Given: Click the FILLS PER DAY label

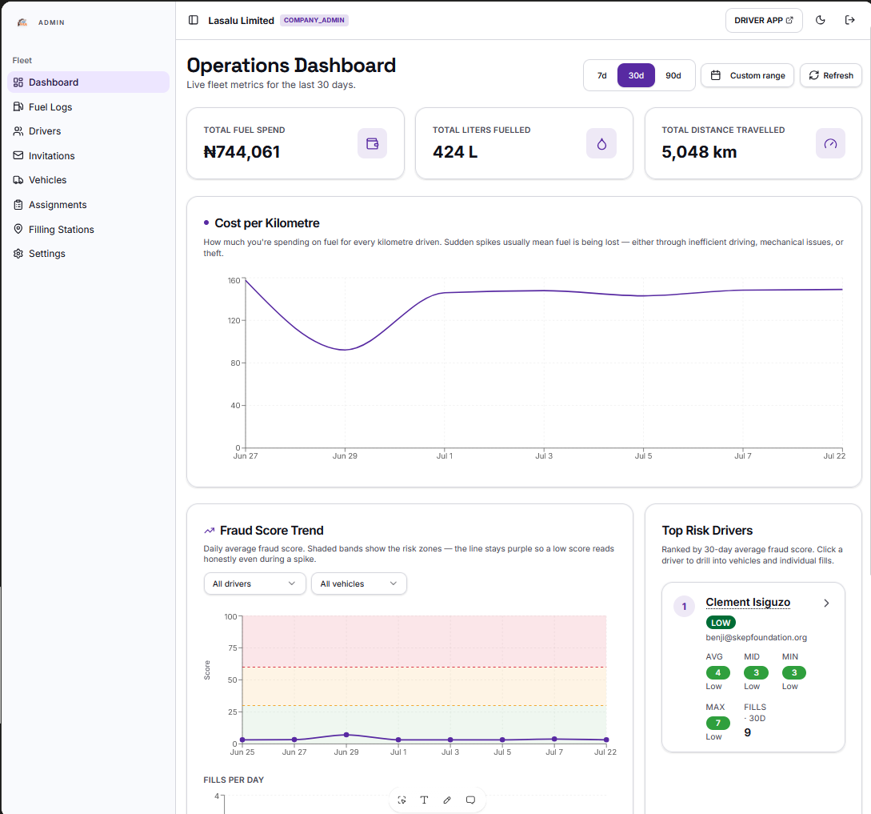Looking at the screenshot, I should [234, 780].
